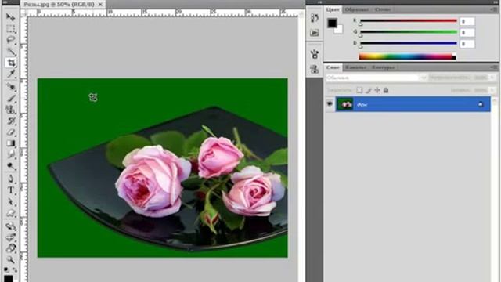
Task: Select the Eyedropper tool
Action: (x=11, y=74)
